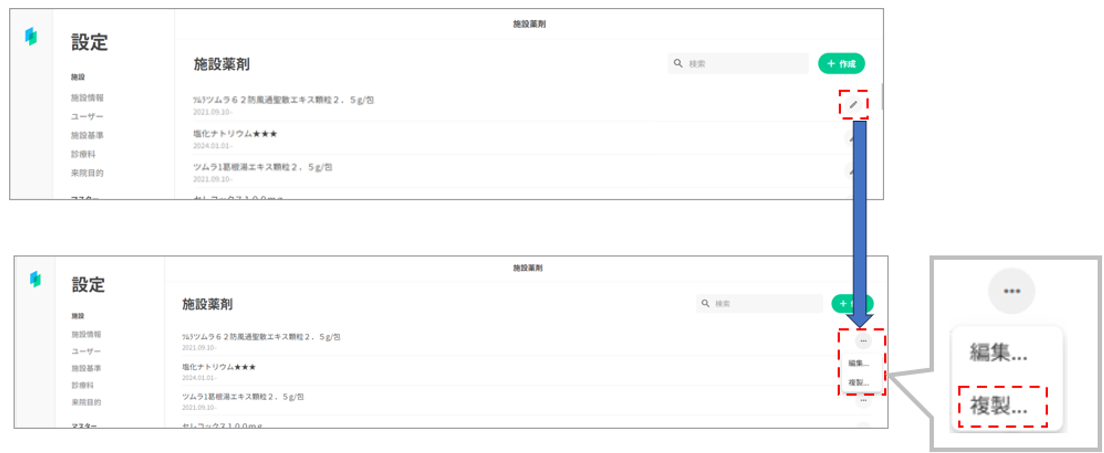1104x453 pixels.
Task: Click the app logo in the lower screenshot
Action: (35, 279)
